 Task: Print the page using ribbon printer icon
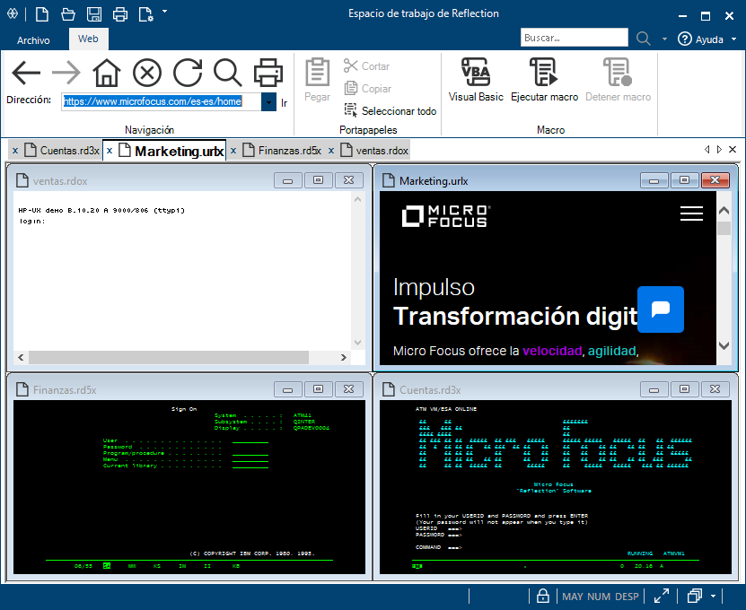coord(268,73)
